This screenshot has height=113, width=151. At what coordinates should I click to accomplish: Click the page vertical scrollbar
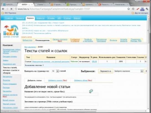click(148, 62)
